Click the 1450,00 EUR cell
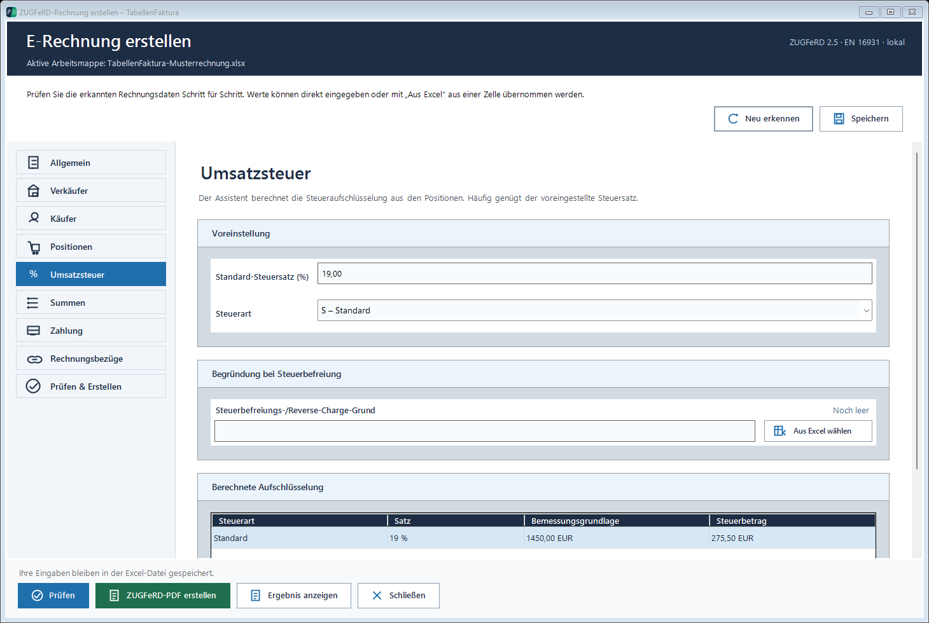The height and width of the screenshot is (623, 929). point(616,538)
